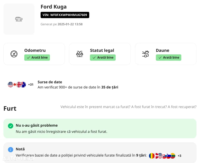The height and width of the screenshot is (163, 199).
Task: Click the Lithuania flag icon
Action: click(173, 156)
